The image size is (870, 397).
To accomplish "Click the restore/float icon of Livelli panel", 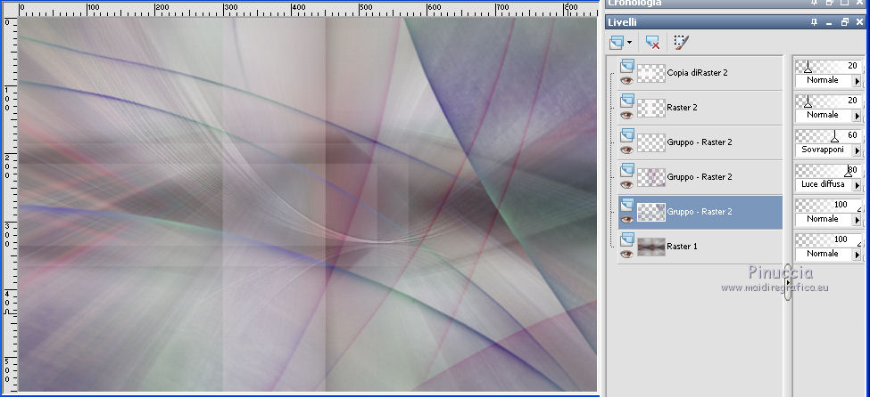I will click(x=845, y=22).
